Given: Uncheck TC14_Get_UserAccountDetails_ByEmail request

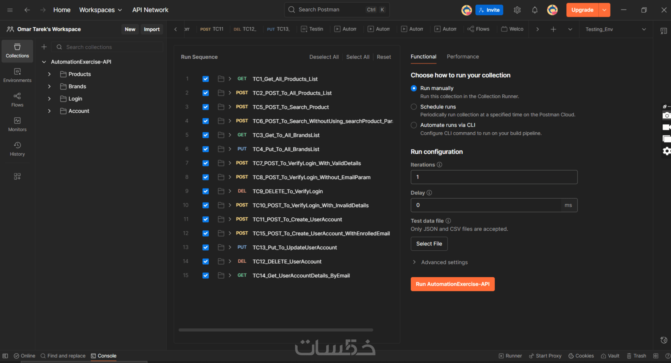Looking at the screenshot, I should tap(206, 276).
